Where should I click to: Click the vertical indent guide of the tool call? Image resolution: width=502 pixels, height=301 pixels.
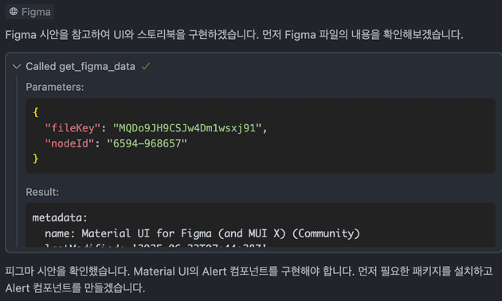point(17,162)
